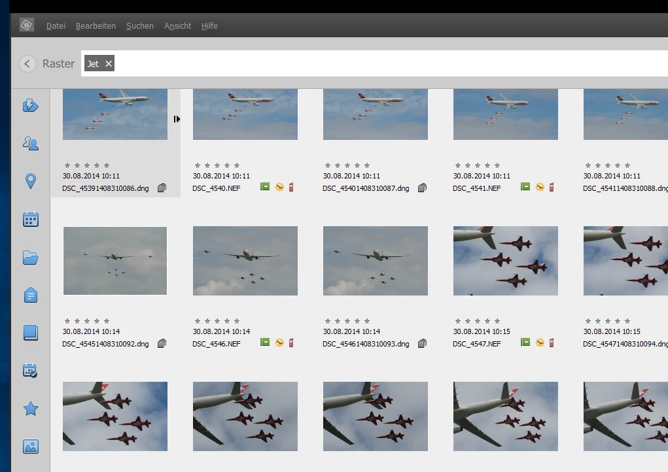Image resolution: width=668 pixels, height=472 pixels.
Task: Select the DSC_45401408310087.dng thumbnail
Action: (376, 114)
